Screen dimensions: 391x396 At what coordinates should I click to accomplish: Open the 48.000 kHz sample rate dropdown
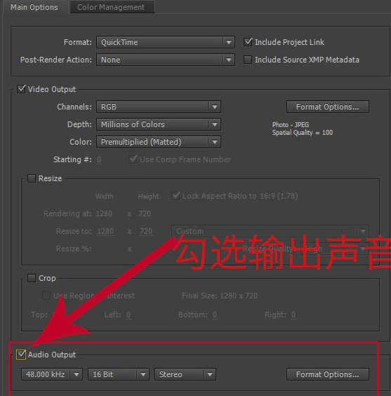(52, 374)
